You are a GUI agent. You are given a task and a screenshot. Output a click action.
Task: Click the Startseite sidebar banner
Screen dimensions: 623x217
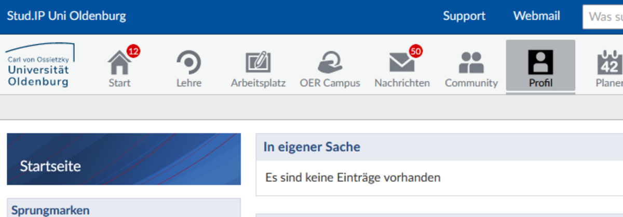click(124, 159)
